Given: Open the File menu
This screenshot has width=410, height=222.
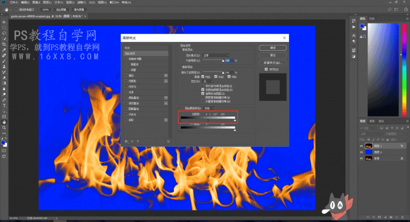Looking at the screenshot, I should pyautogui.click(x=14, y=2).
